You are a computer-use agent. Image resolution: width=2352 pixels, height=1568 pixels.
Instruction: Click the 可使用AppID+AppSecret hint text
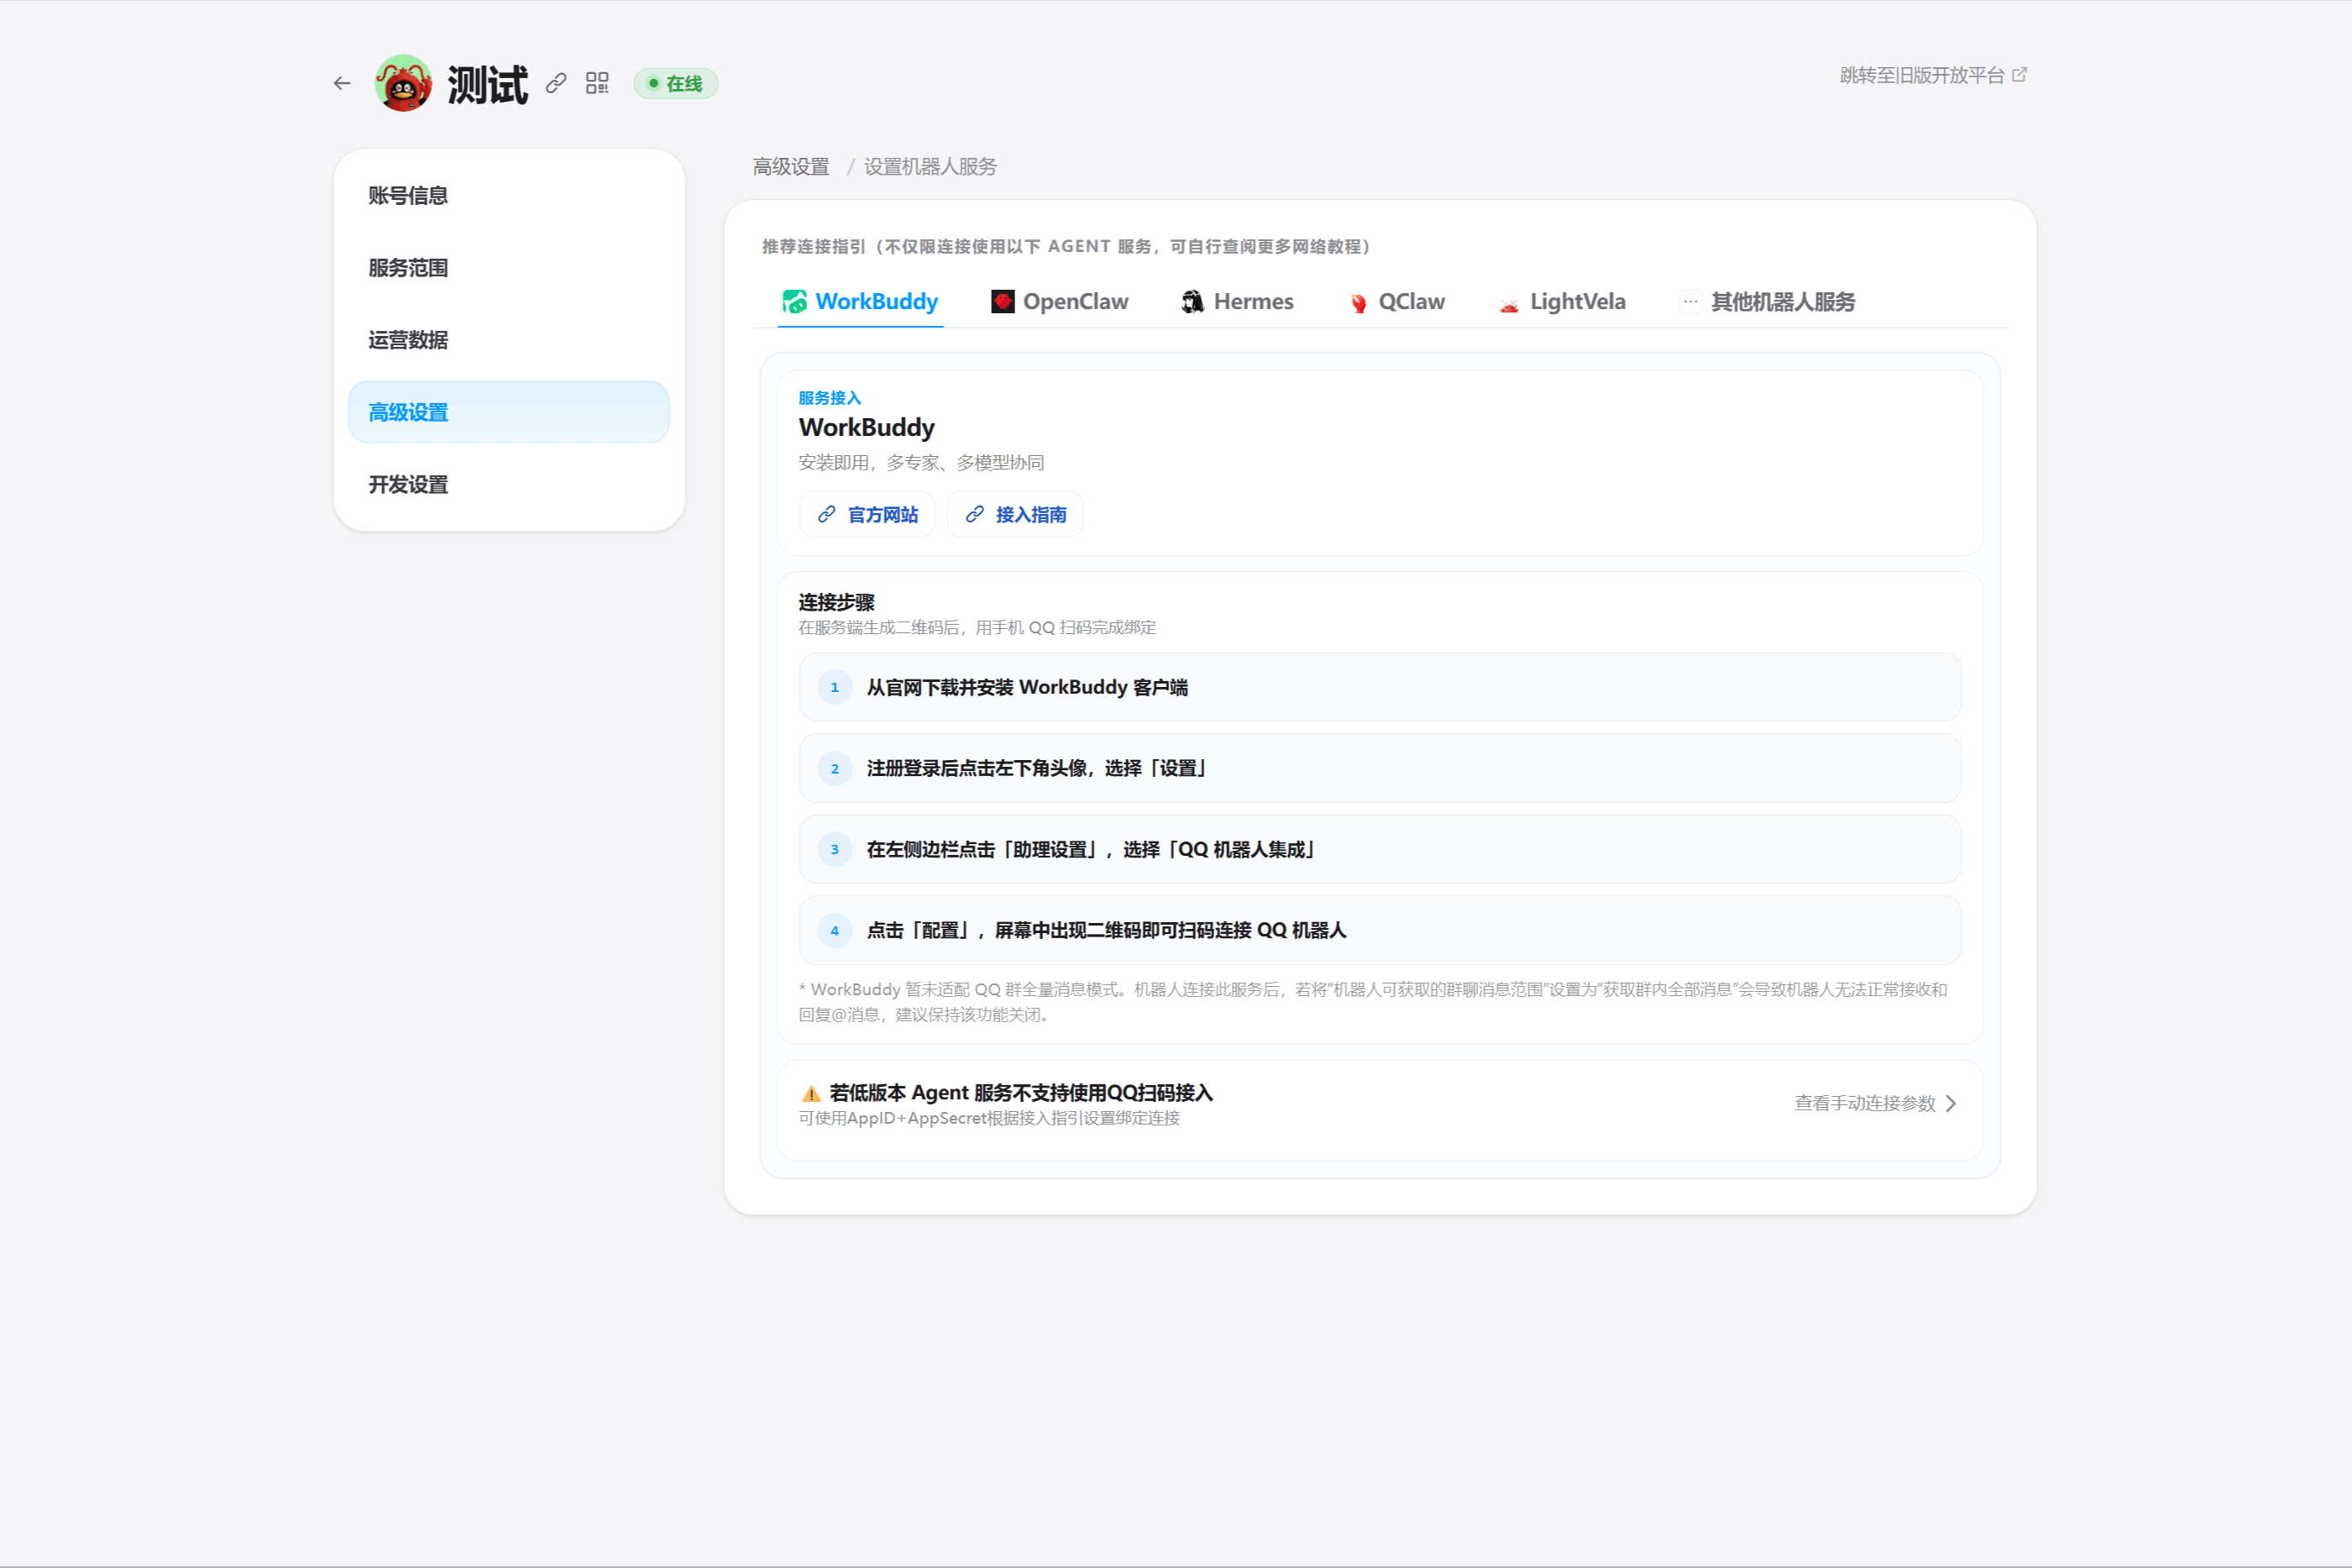989,1118
